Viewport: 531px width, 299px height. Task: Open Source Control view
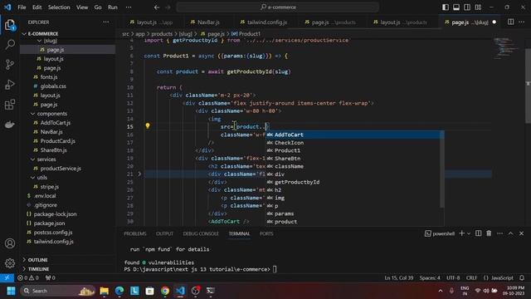[10, 65]
